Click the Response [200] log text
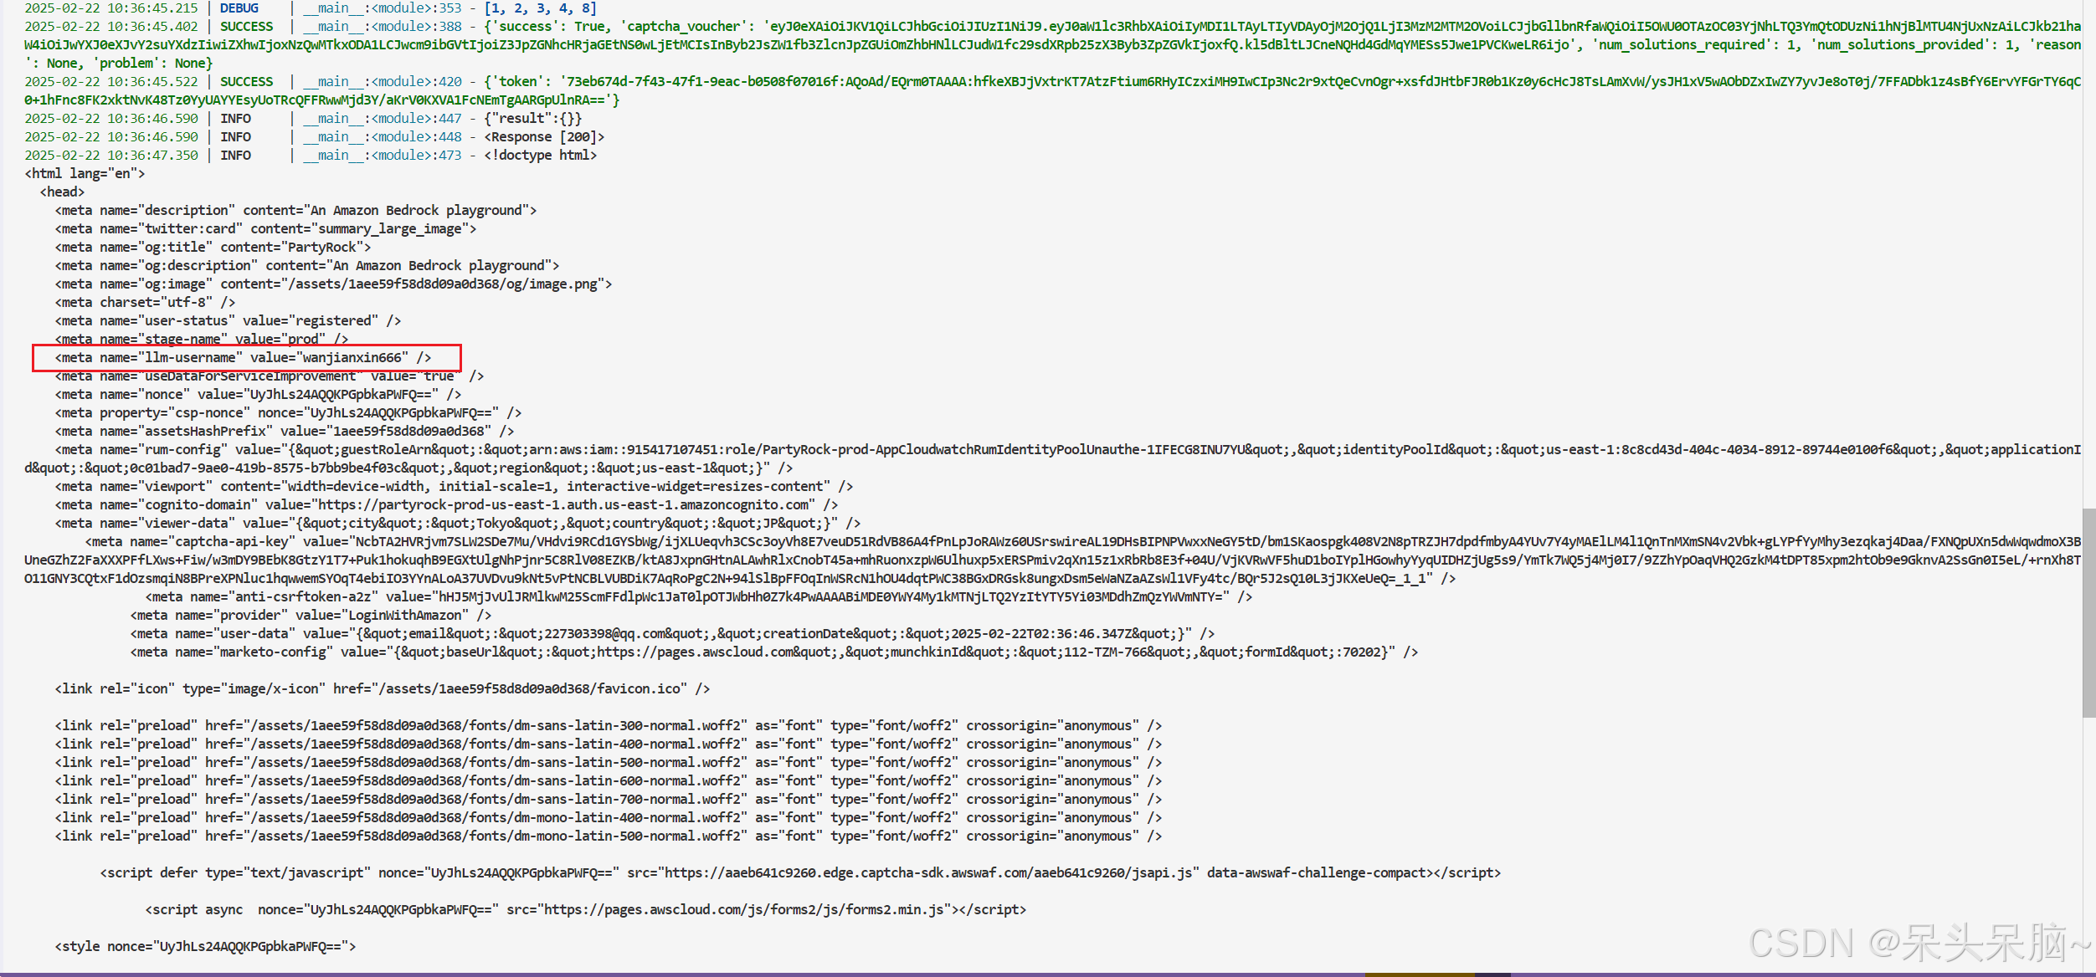Screen dimensions: 2096x977 [544, 137]
